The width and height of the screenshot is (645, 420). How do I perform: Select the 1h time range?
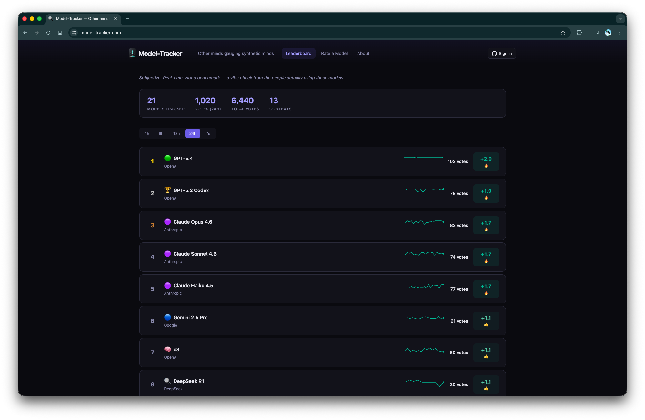(x=147, y=133)
